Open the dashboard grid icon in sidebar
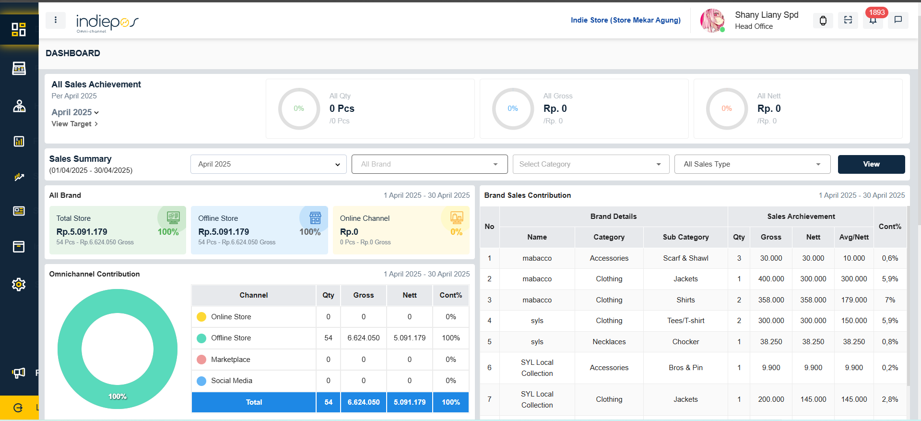Viewport: 921px width, 421px height. [19, 30]
